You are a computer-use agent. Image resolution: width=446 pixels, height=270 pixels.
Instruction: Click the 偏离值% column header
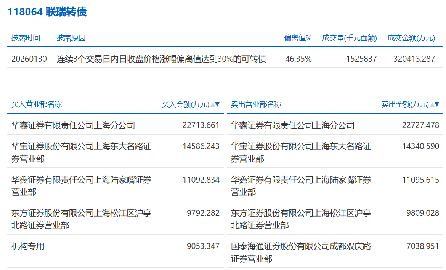tap(298, 38)
